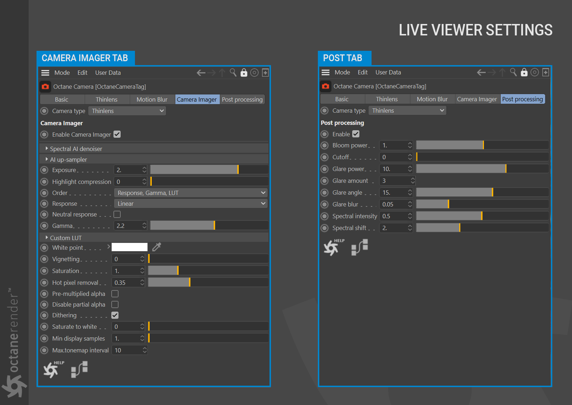
Task: Click Max.tonemap interval value field
Action: (127, 350)
